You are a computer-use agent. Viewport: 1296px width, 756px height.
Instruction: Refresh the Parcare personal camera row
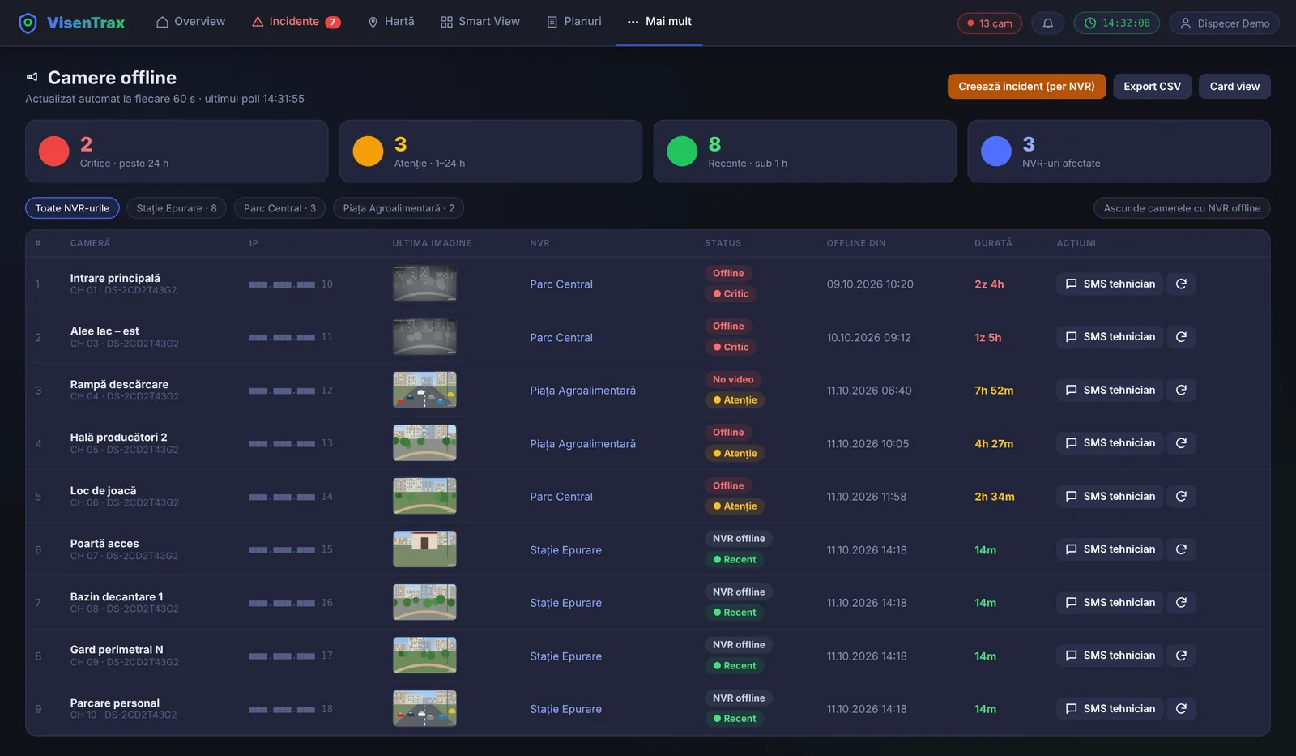click(1181, 708)
